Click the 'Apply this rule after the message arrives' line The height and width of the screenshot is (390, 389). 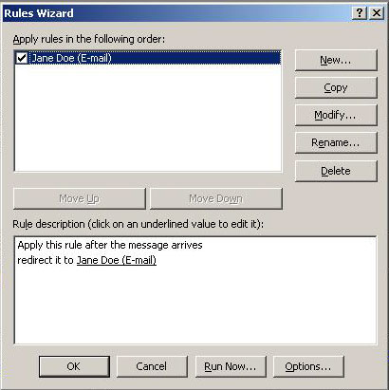coord(110,245)
